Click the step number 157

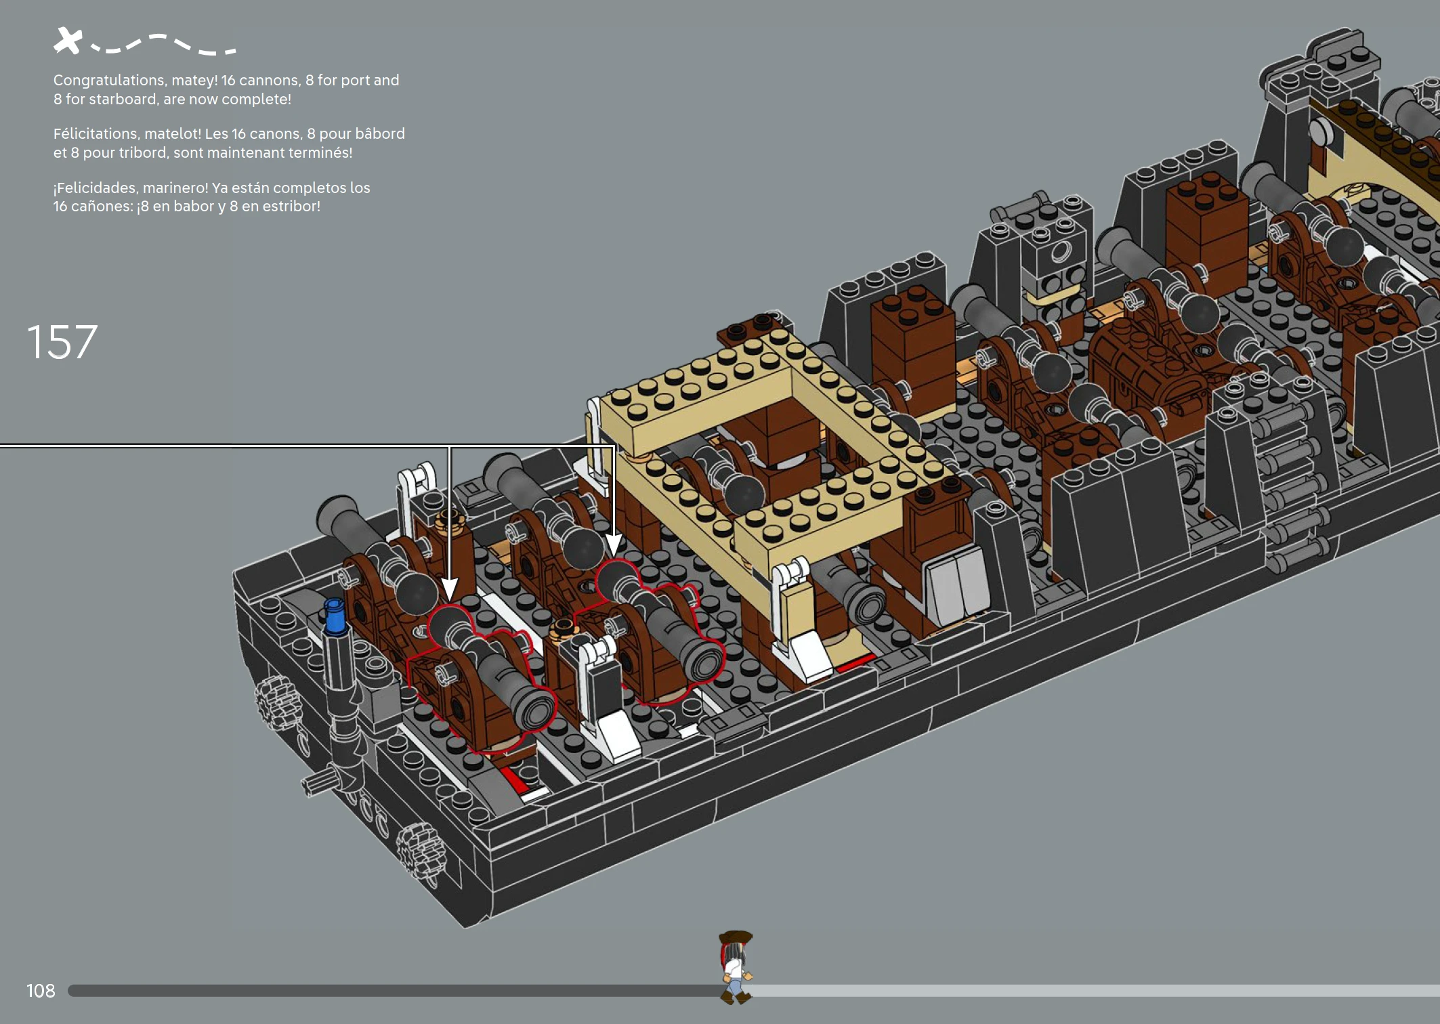[62, 342]
